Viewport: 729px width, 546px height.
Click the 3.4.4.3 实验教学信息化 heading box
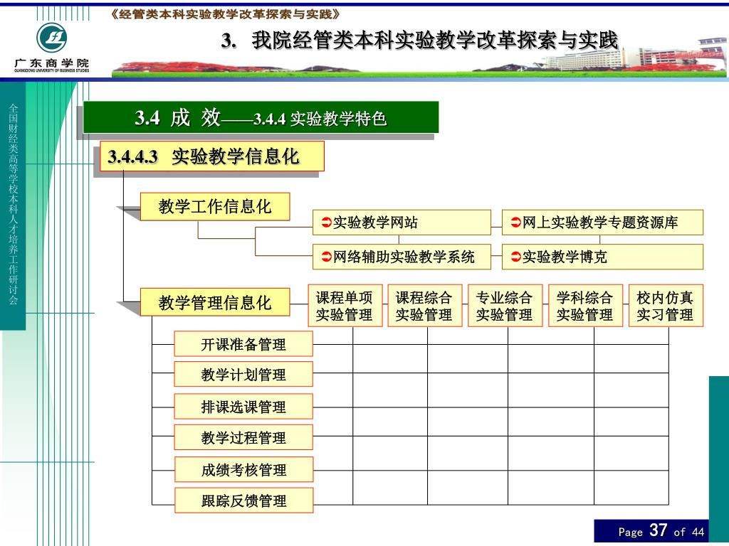click(x=212, y=156)
